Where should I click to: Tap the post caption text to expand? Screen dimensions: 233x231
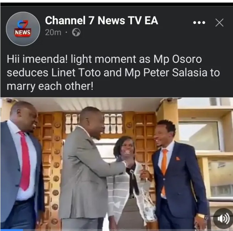(x=113, y=72)
